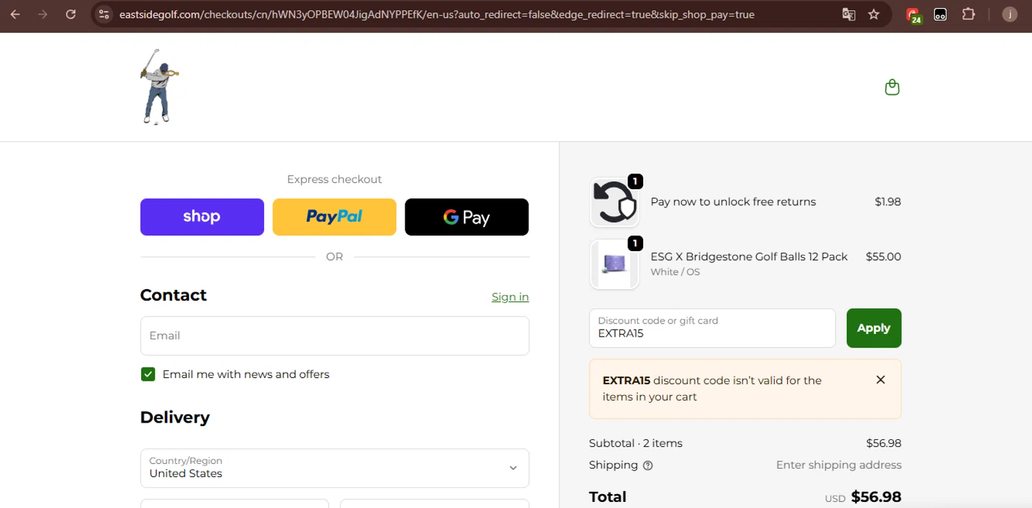The height and width of the screenshot is (508, 1032).
Task: Click the 'Pay now to unlock free returns' text
Action: (x=733, y=202)
